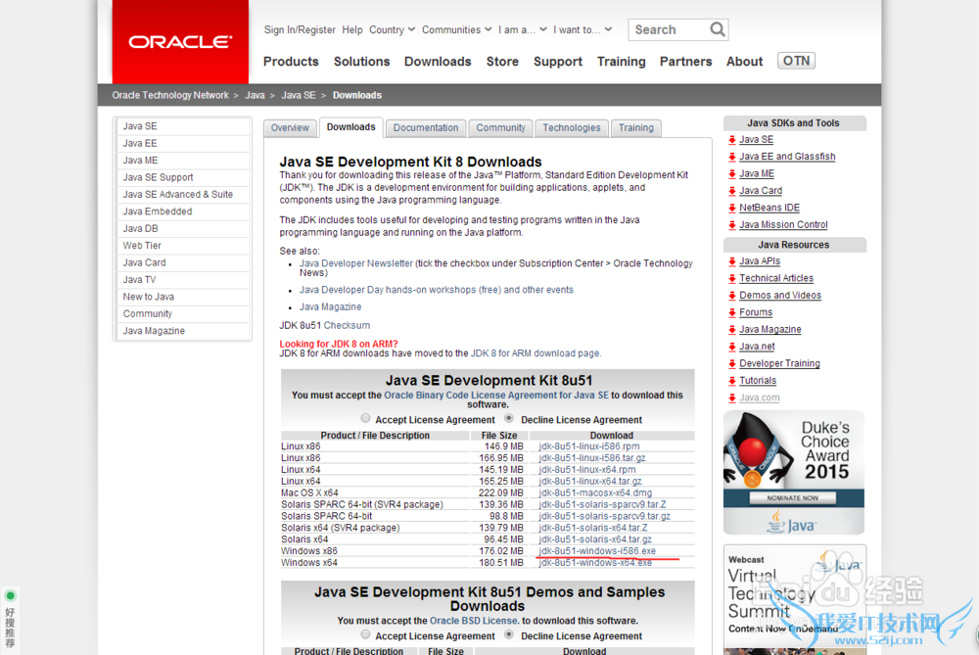979x655 pixels.
Task: Switch to the Technologies tab
Action: (572, 127)
